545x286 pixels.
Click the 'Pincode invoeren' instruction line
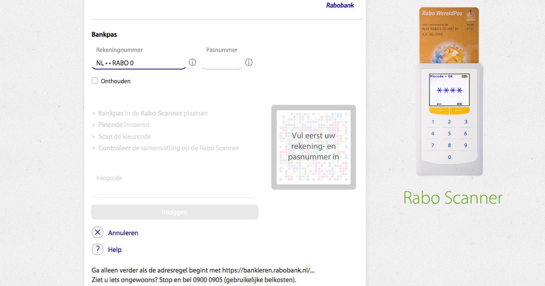point(124,125)
